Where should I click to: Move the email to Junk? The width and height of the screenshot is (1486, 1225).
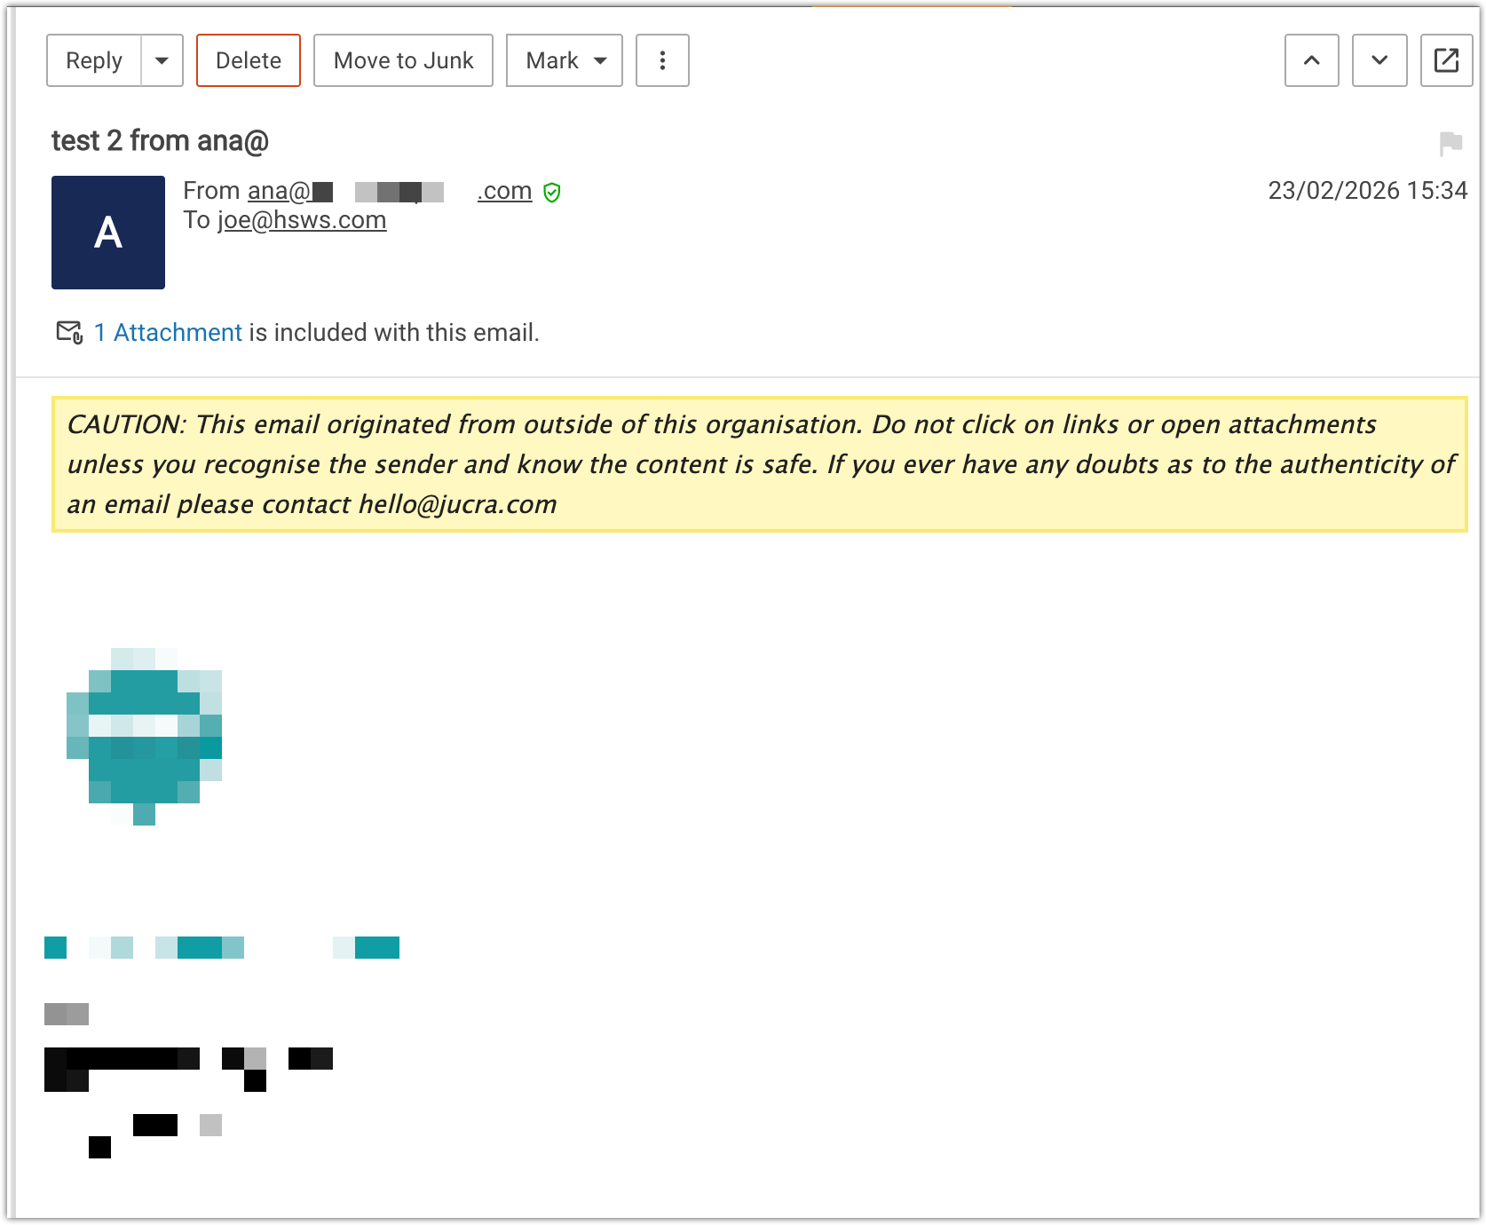point(403,60)
